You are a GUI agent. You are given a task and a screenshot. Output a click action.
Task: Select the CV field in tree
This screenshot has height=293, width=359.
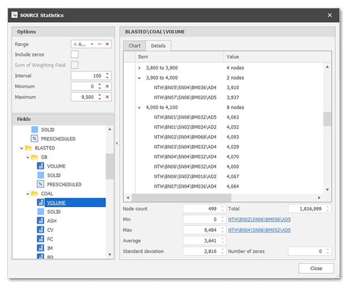point(50,230)
